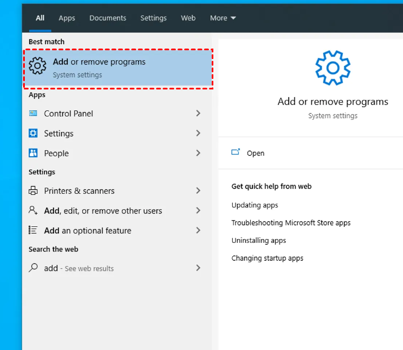Expand the People result chevron

[198, 153]
